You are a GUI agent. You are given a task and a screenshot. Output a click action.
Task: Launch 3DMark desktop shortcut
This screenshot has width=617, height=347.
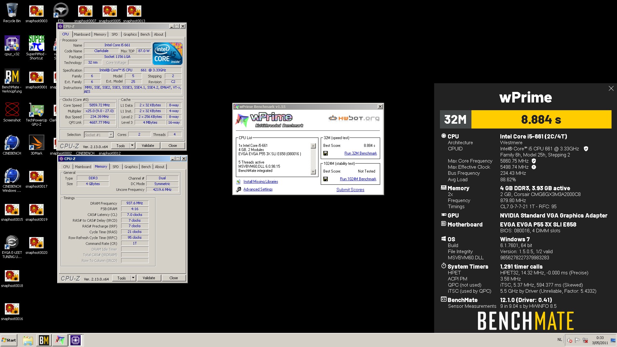(x=36, y=145)
